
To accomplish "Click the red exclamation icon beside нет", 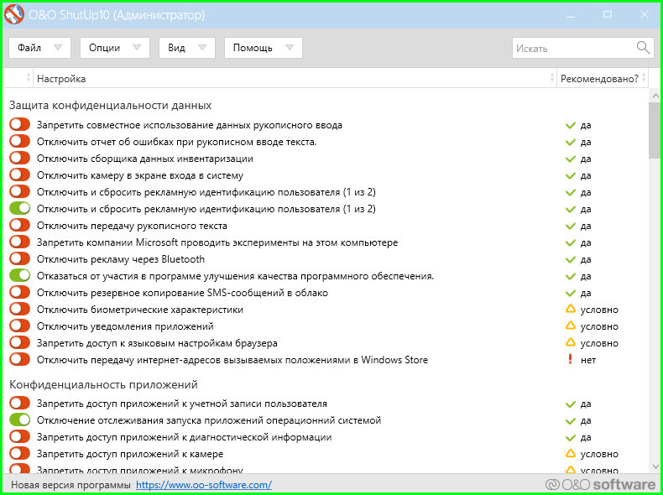I will point(571,360).
